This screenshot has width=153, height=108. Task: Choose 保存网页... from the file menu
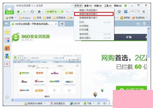click(94, 34)
